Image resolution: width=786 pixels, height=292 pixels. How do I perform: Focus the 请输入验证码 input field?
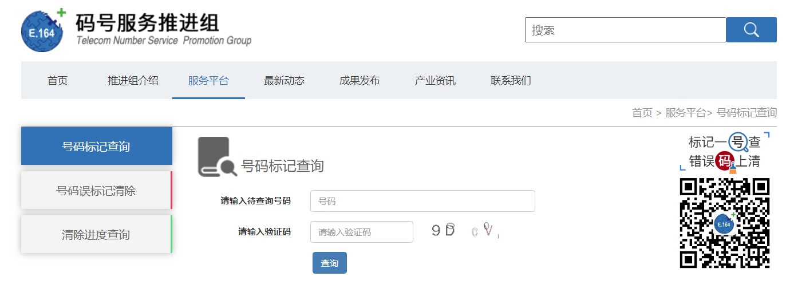coord(362,232)
